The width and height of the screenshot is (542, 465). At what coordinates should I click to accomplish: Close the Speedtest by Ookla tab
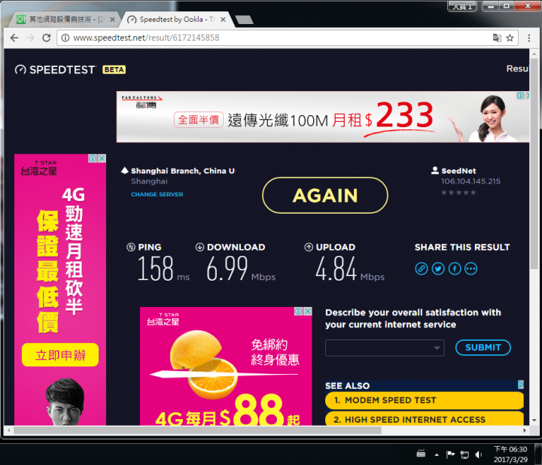coord(223,20)
